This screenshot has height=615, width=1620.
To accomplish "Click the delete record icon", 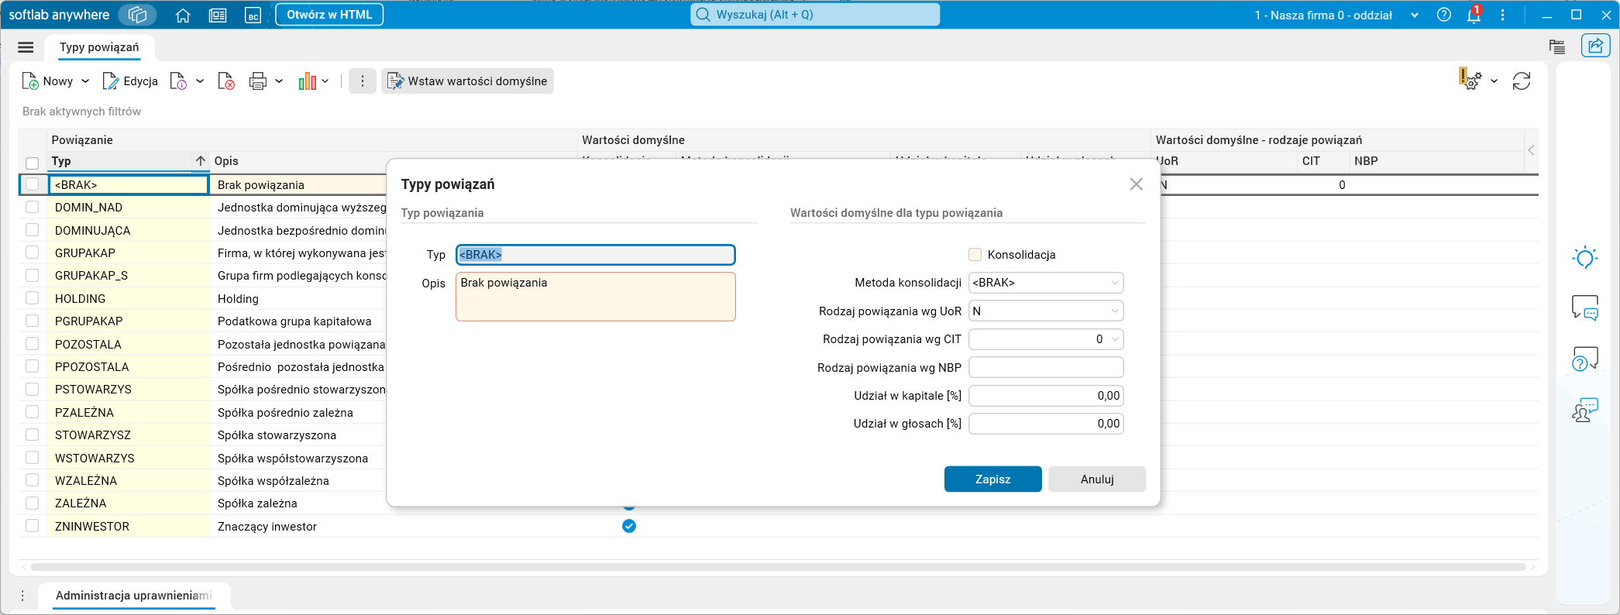I will 226,81.
